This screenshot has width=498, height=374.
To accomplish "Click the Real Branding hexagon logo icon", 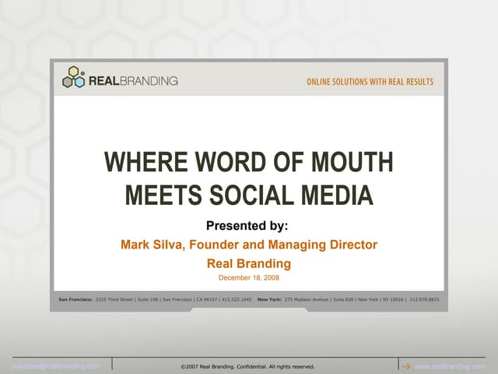I will 74,77.
